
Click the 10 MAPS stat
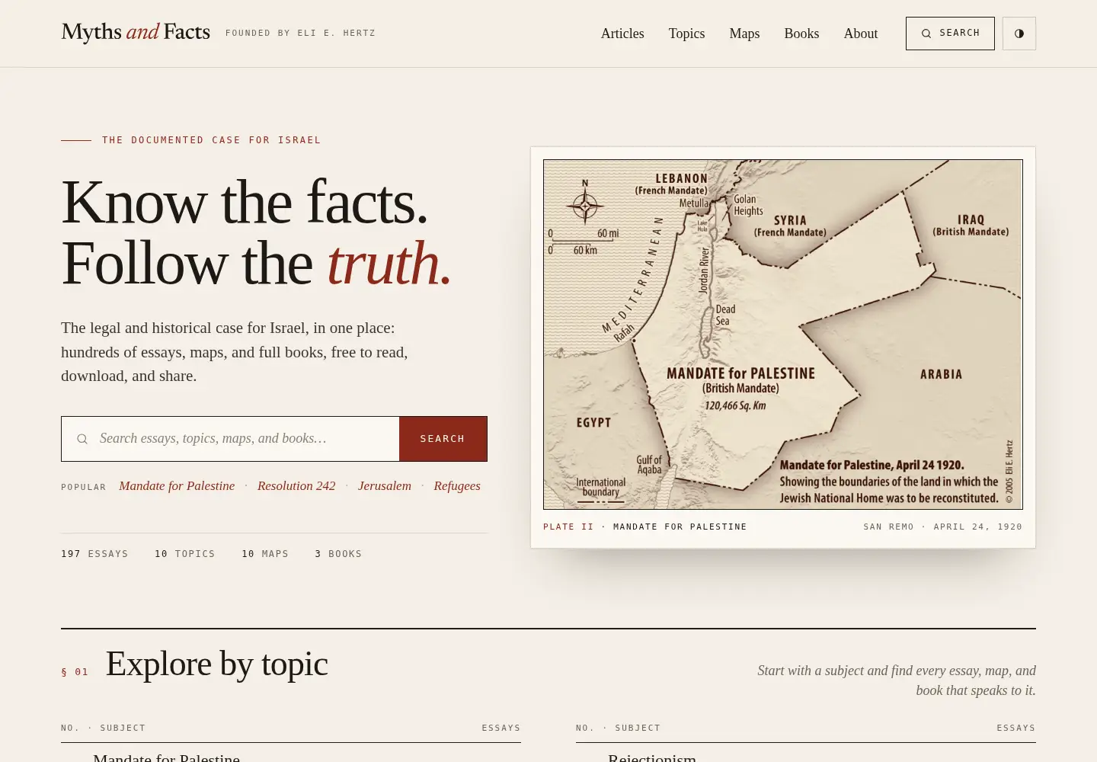pyautogui.click(x=265, y=554)
